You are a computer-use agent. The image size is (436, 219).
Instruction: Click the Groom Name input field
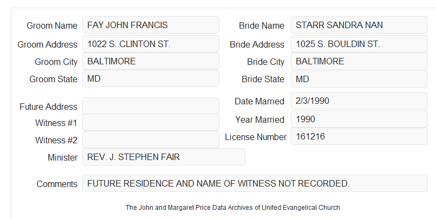(151, 25)
